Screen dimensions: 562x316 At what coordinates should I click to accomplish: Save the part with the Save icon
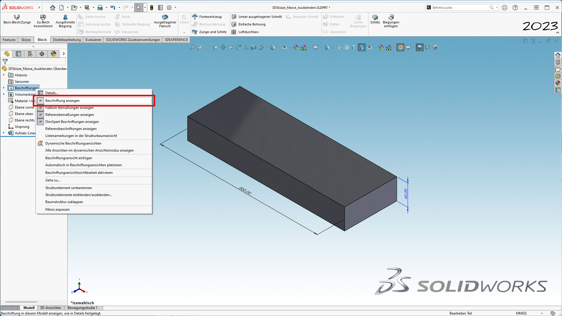point(87,8)
